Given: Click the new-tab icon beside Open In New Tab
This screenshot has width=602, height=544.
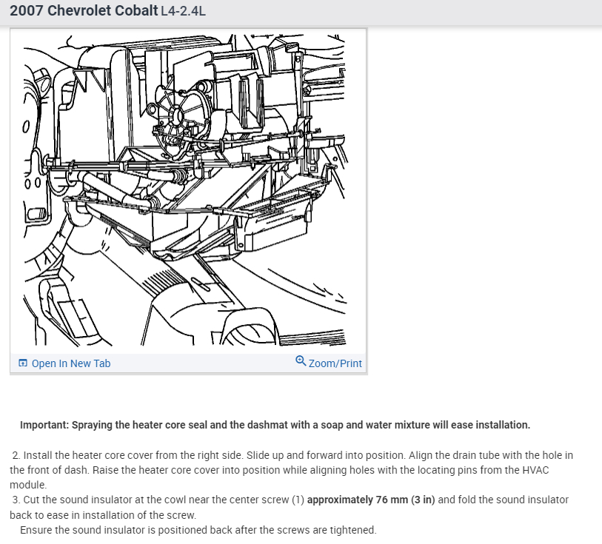Looking at the screenshot, I should click(x=23, y=363).
